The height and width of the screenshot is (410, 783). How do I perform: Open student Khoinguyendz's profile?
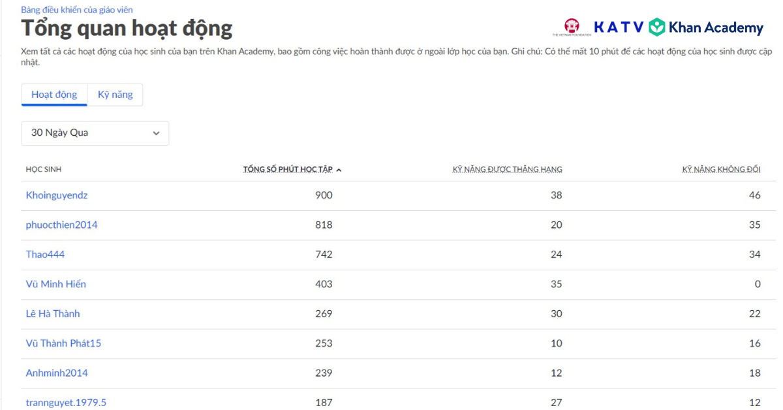click(57, 195)
